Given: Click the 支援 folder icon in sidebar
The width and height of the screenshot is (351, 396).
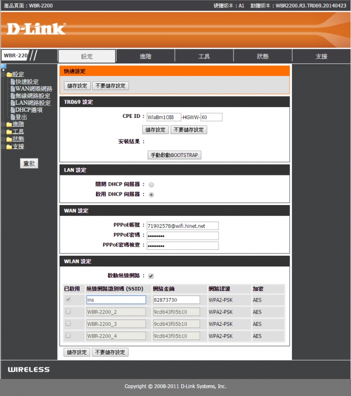Looking at the screenshot, I should (9, 147).
